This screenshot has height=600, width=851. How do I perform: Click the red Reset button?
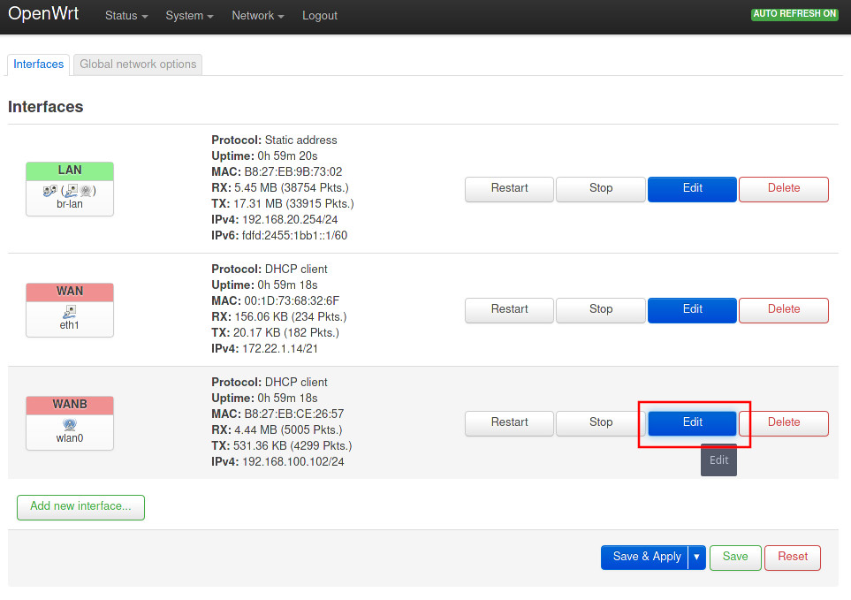pos(793,557)
